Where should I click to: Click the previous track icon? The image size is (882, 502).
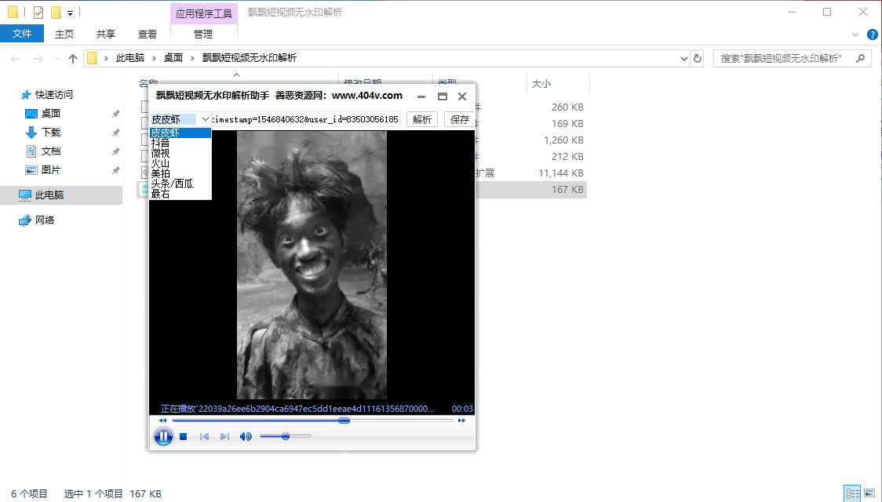coord(204,436)
